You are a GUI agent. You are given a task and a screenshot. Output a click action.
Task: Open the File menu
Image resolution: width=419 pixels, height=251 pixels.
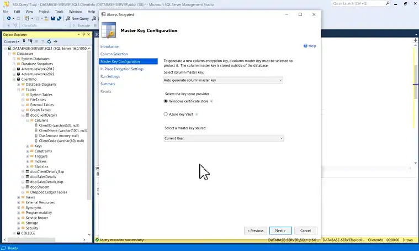(6, 12)
